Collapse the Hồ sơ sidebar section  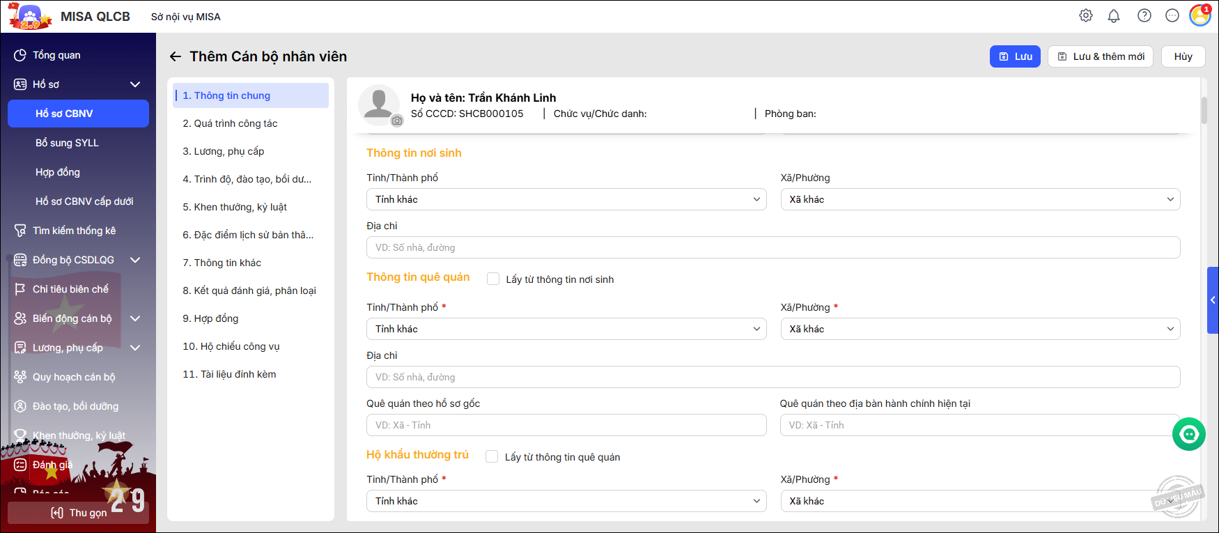[x=135, y=84]
